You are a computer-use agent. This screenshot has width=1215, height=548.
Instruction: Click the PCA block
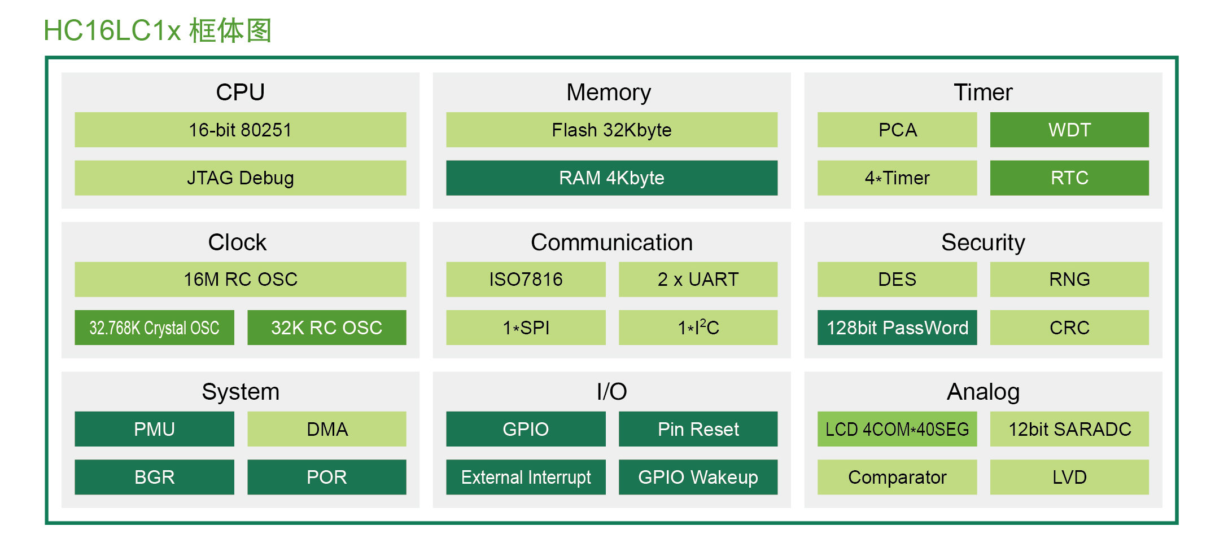click(897, 130)
